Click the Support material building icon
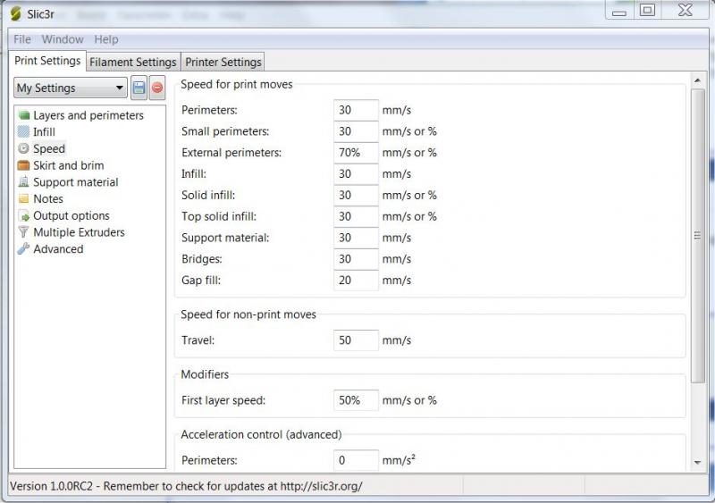The width and height of the screenshot is (715, 503). (x=24, y=182)
